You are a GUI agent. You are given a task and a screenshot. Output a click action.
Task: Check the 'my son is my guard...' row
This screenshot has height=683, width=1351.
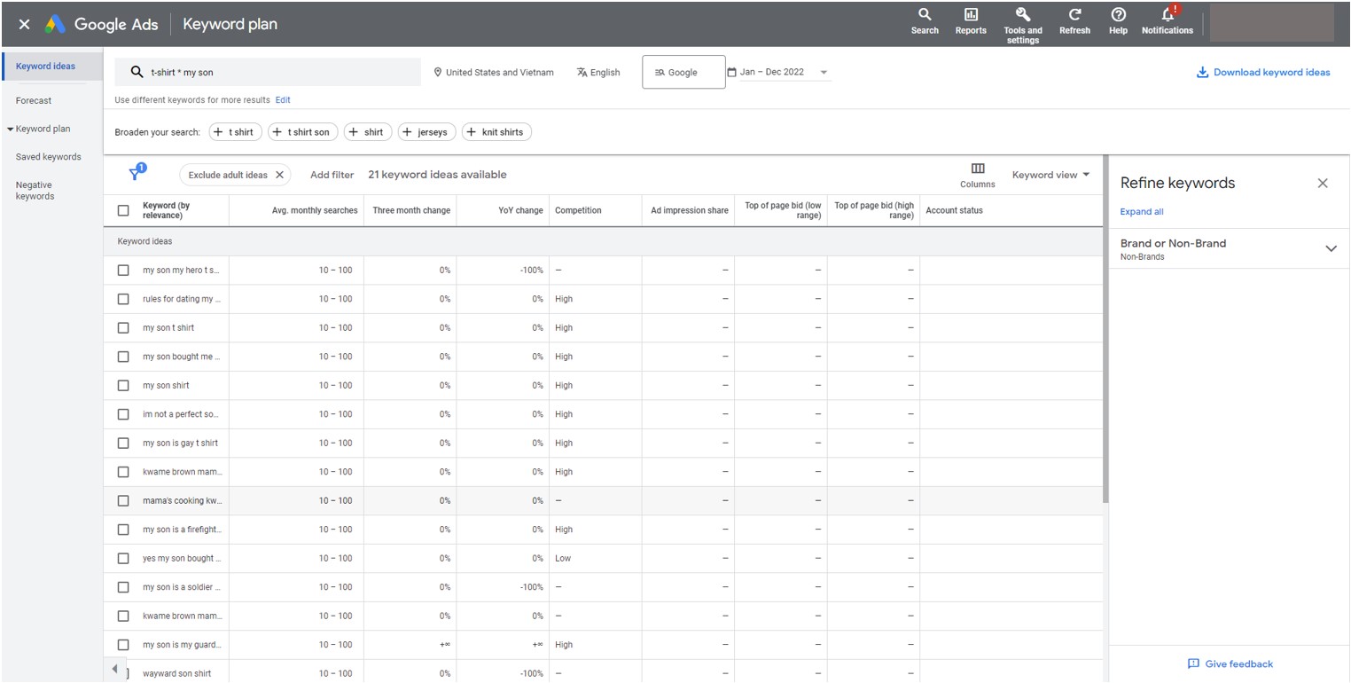[x=123, y=645]
